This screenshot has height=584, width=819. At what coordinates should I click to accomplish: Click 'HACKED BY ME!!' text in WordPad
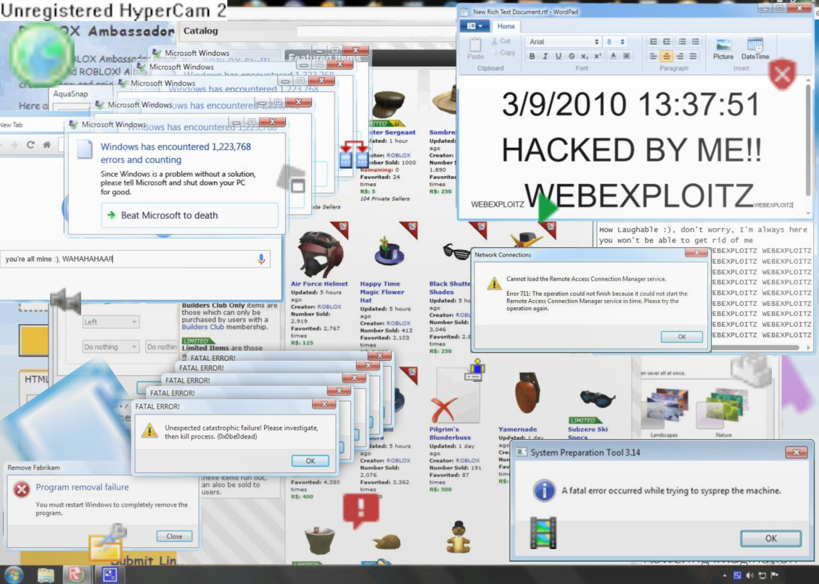(x=632, y=150)
